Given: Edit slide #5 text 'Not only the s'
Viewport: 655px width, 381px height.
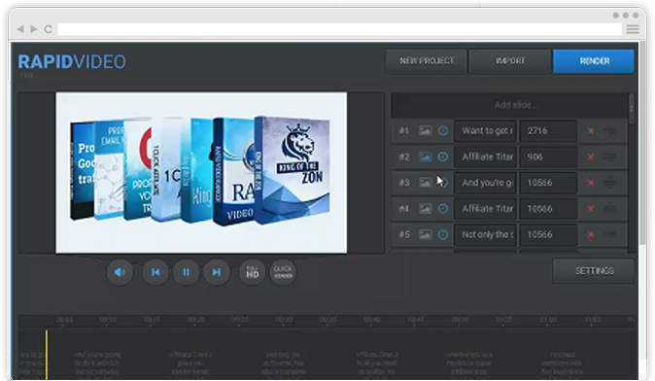Looking at the screenshot, I should (485, 234).
